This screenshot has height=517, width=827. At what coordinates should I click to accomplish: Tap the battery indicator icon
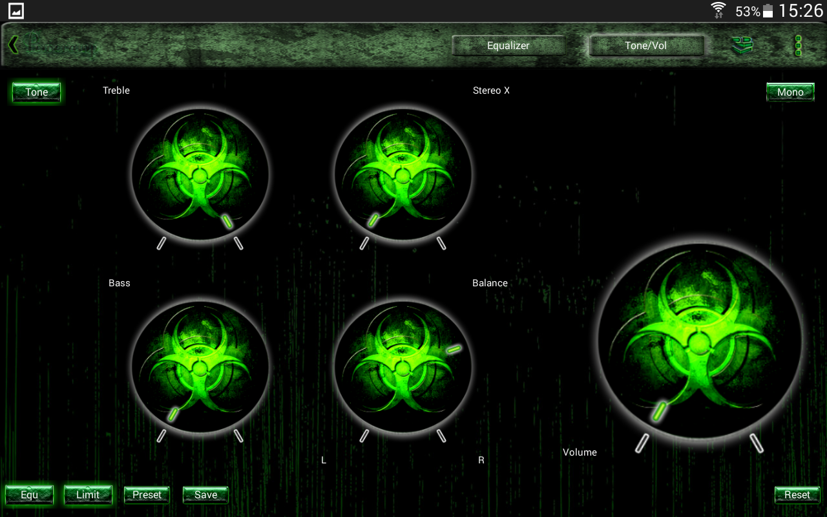point(768,11)
